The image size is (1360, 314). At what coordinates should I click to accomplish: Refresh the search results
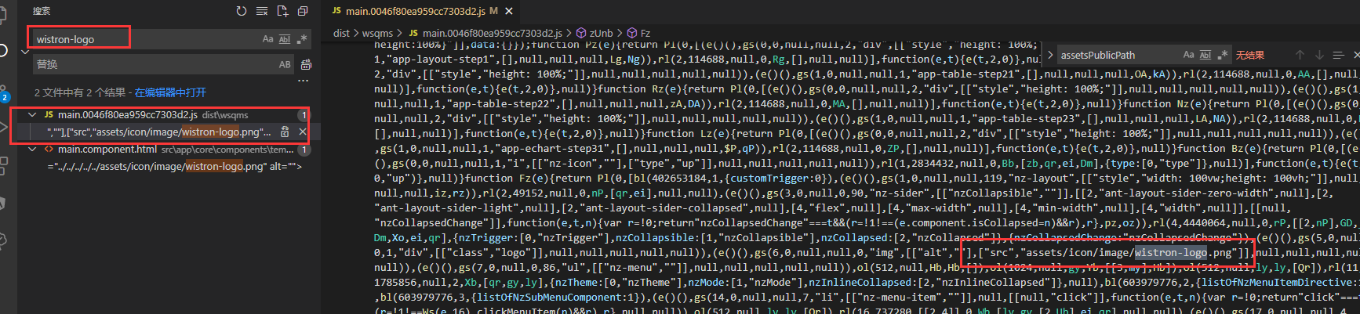242,11
